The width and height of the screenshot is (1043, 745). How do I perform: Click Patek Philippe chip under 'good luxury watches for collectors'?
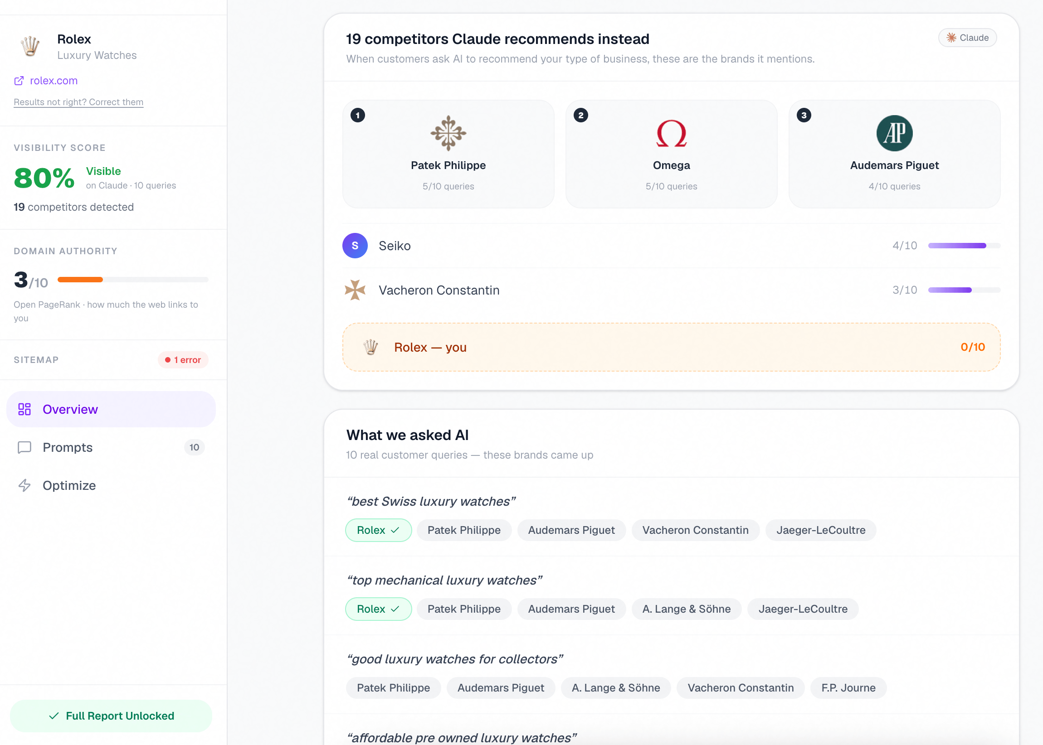(394, 687)
